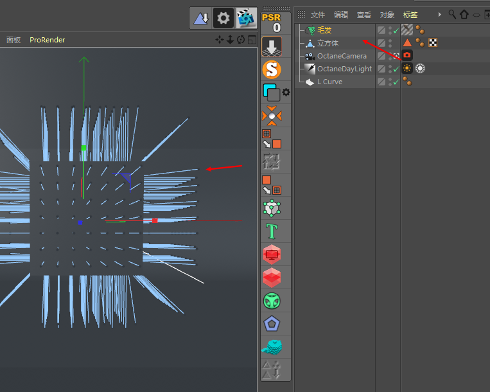Screen dimensions: 490x392
Task: Click the home icon in object manager
Action: (464, 14)
